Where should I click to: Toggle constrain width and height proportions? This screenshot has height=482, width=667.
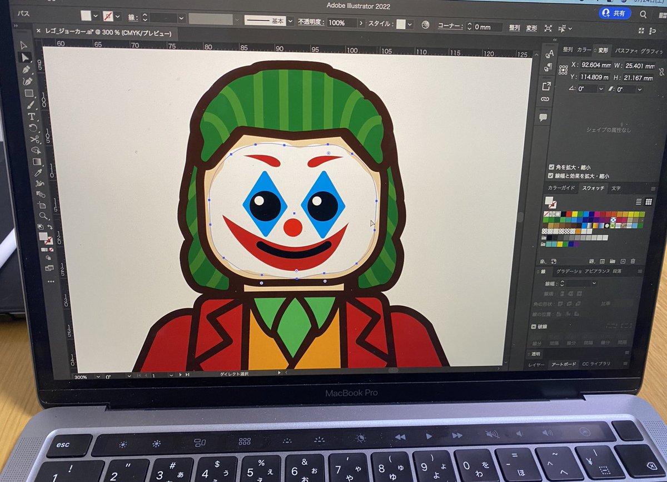click(x=661, y=71)
